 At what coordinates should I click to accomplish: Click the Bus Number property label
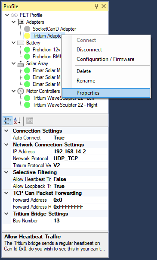point(25,221)
